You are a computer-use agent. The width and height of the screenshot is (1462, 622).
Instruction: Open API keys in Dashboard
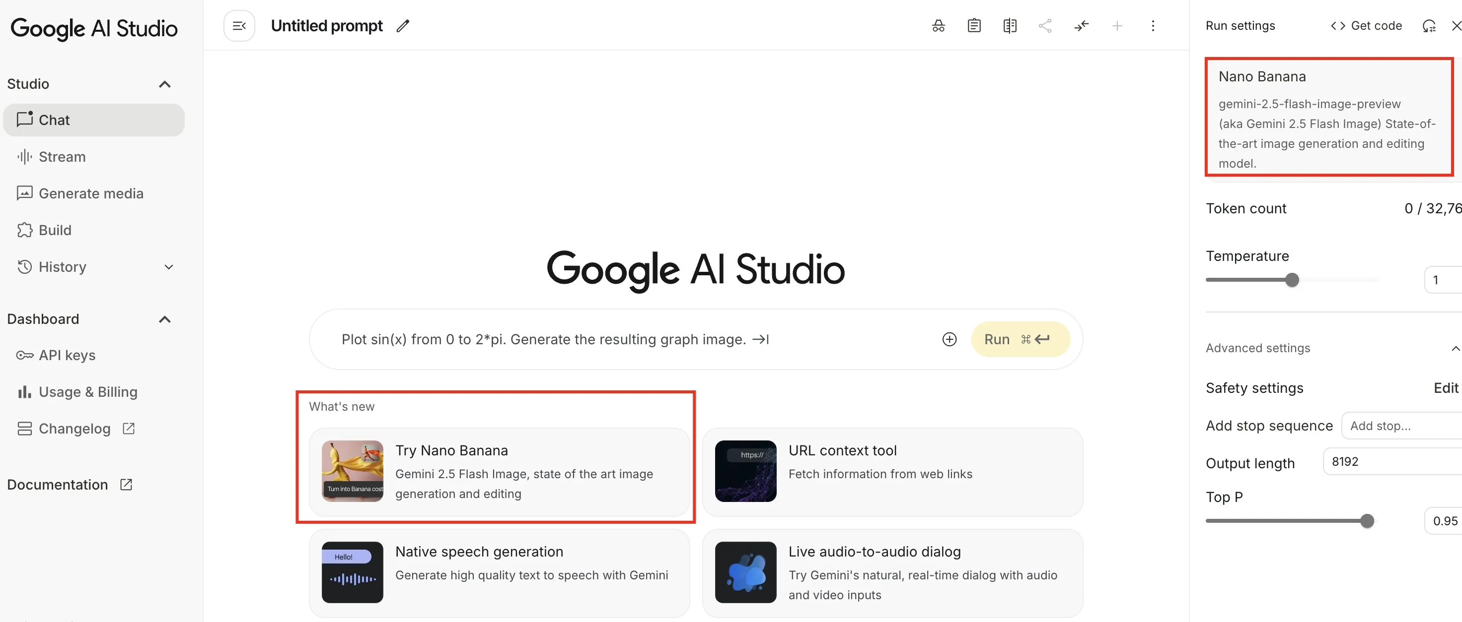click(x=67, y=356)
